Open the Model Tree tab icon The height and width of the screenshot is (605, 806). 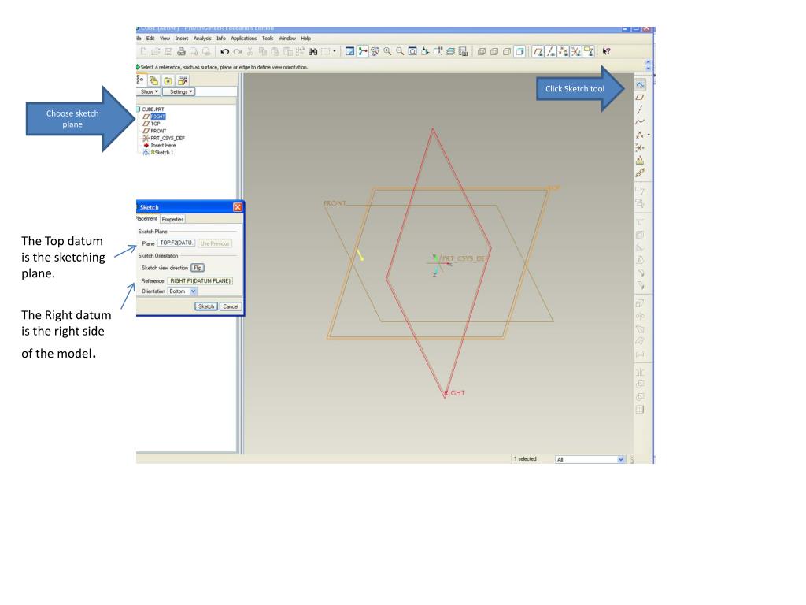[x=140, y=80]
